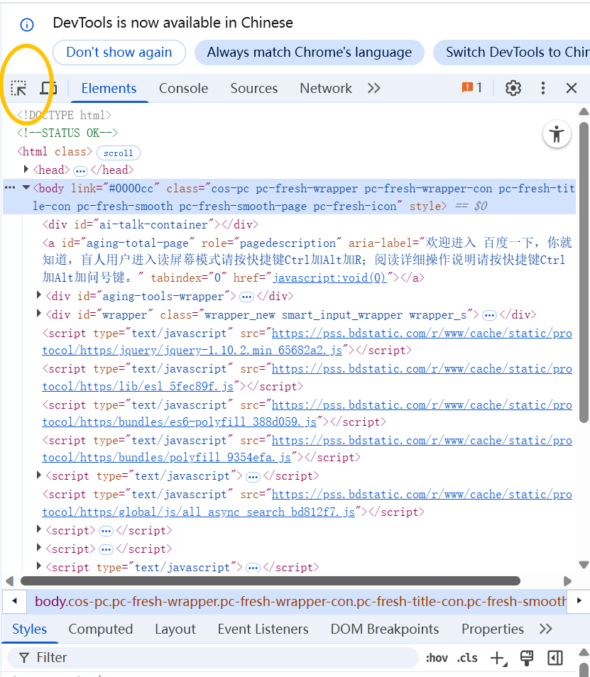Show more styles pane tabs
This screenshot has width=590, height=677.
pos(546,629)
